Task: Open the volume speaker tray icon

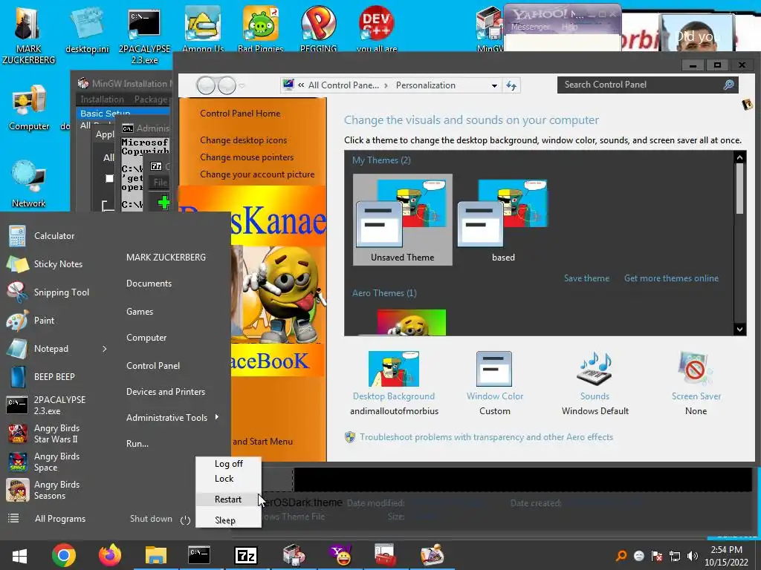Action: tap(693, 556)
